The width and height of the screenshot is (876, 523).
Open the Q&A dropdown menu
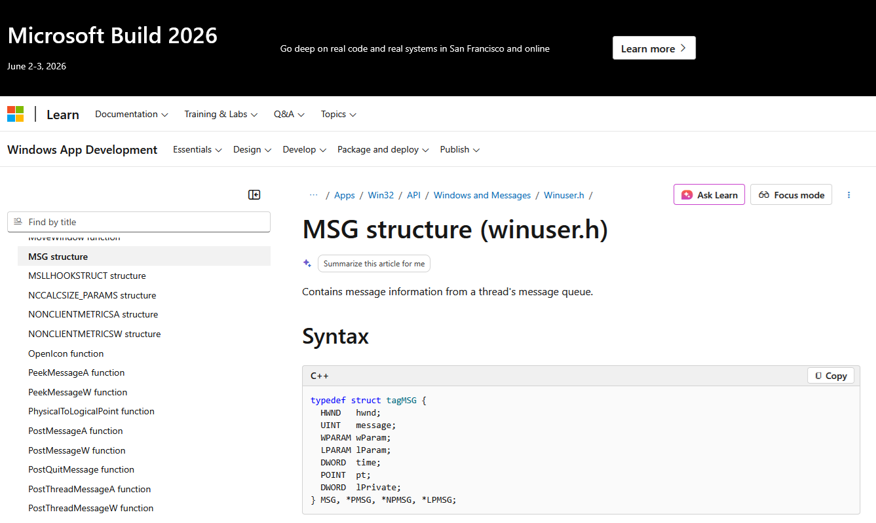(289, 114)
